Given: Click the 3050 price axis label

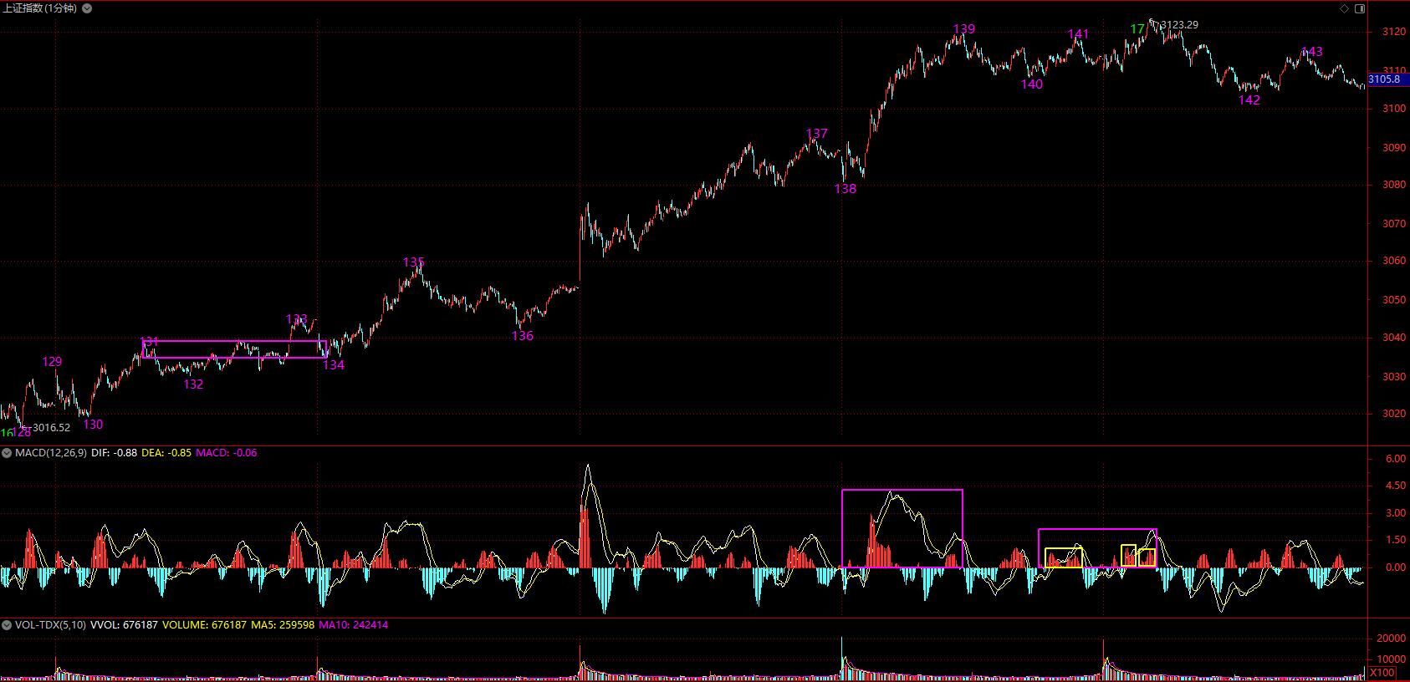Looking at the screenshot, I should point(1395,300).
